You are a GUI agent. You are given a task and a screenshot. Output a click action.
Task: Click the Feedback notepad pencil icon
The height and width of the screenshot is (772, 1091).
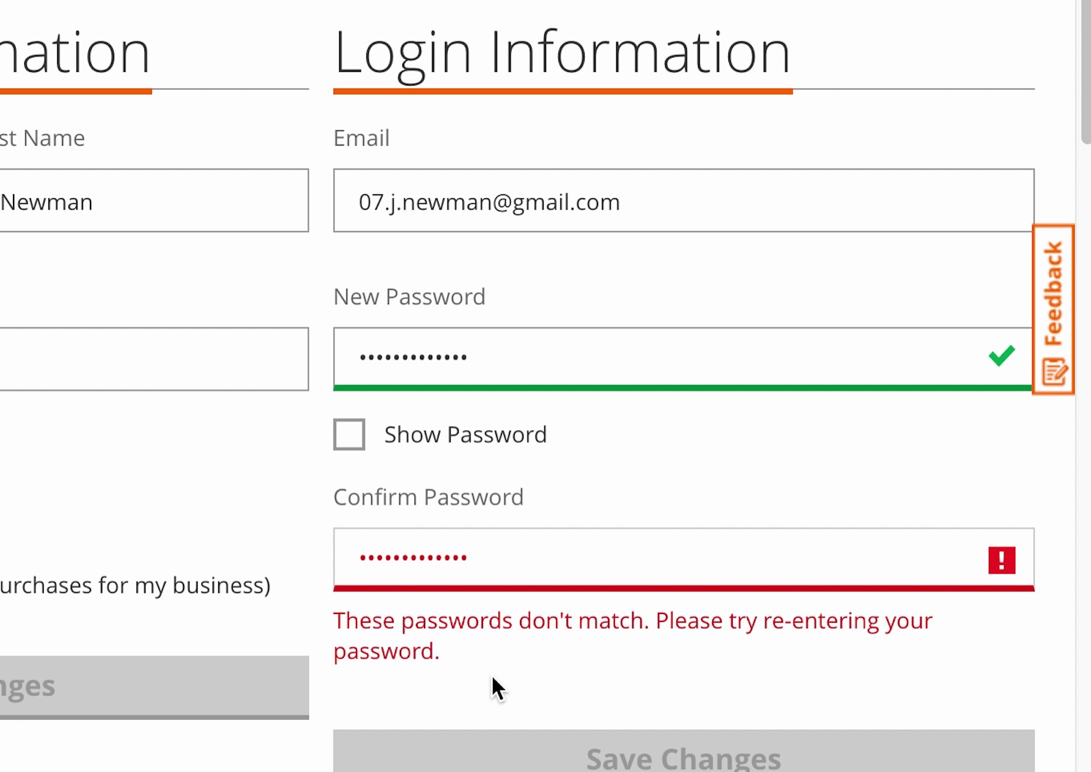(1054, 372)
